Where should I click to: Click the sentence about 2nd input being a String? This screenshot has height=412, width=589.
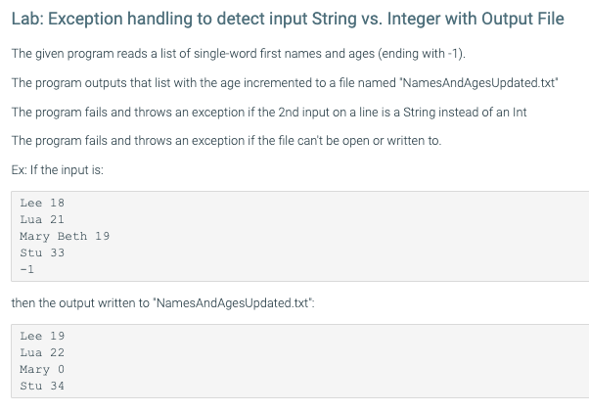269,113
